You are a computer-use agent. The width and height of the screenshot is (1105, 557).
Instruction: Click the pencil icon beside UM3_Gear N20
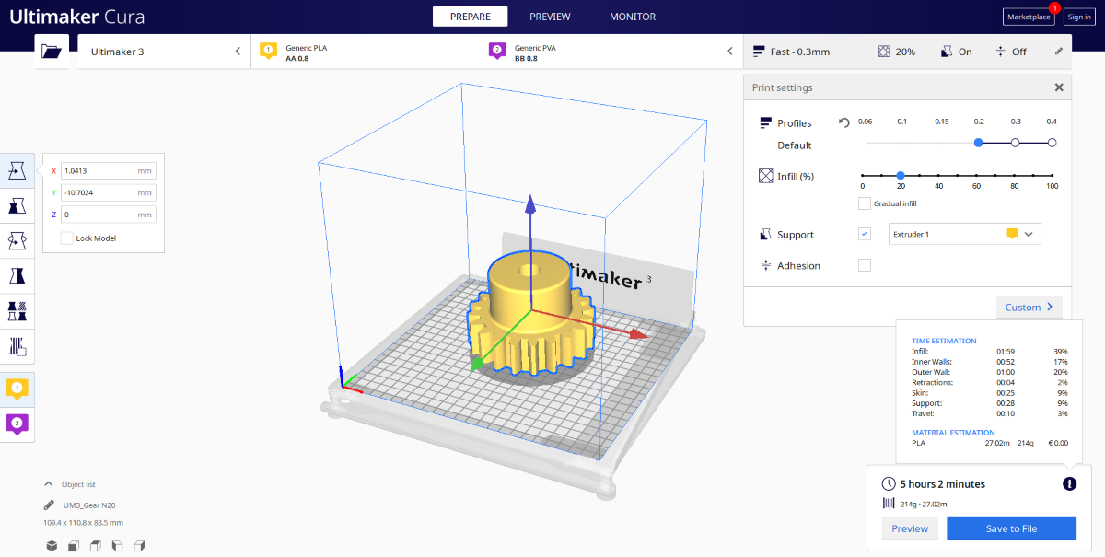(x=49, y=505)
